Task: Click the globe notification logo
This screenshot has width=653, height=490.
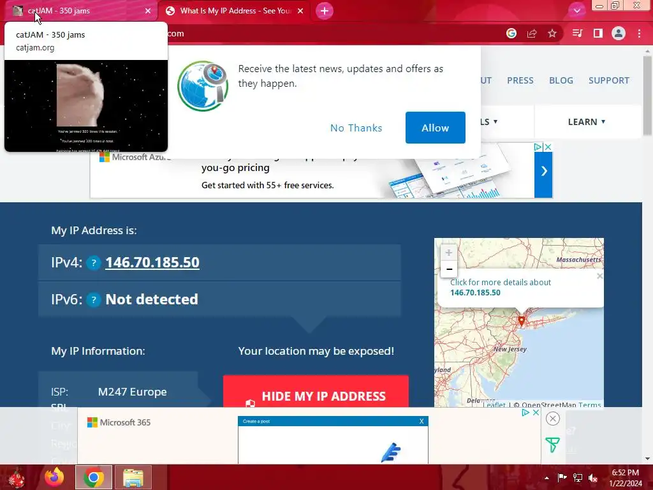Action: [203, 86]
